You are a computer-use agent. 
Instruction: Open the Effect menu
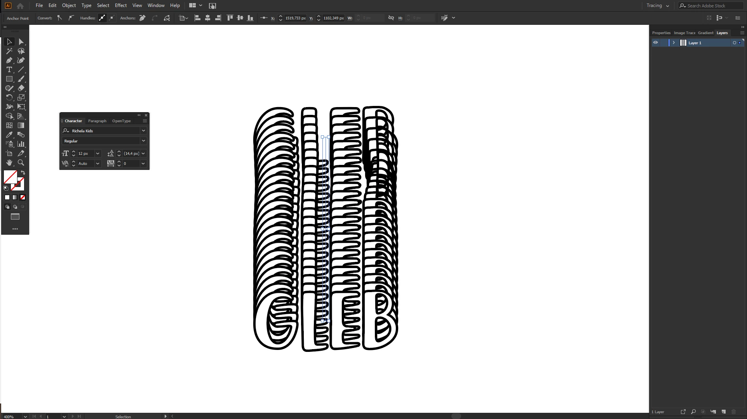coord(120,5)
